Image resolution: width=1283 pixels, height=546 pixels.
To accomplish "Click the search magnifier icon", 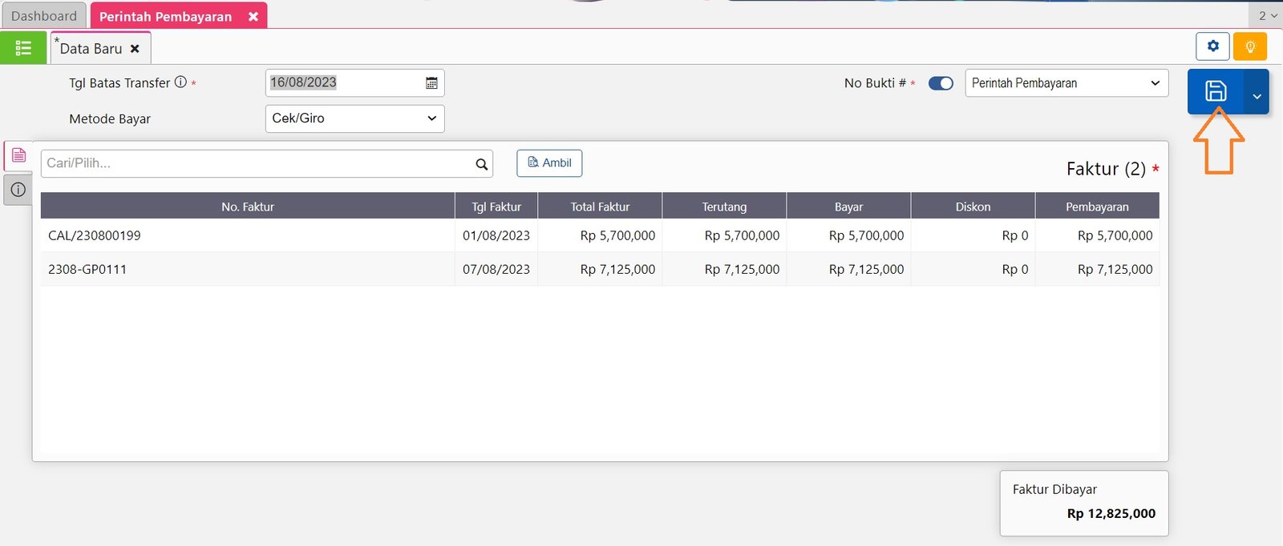I will [x=481, y=164].
